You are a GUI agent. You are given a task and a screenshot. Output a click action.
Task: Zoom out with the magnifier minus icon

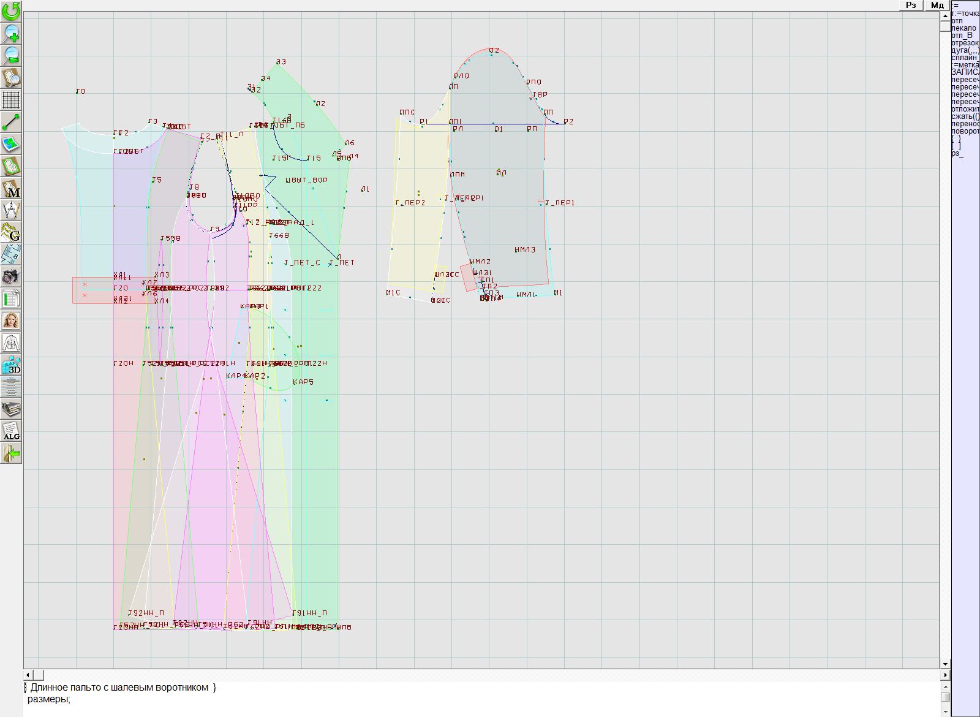point(11,55)
